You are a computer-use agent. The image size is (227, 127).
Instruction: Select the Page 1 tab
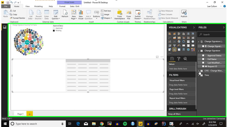[20, 114]
